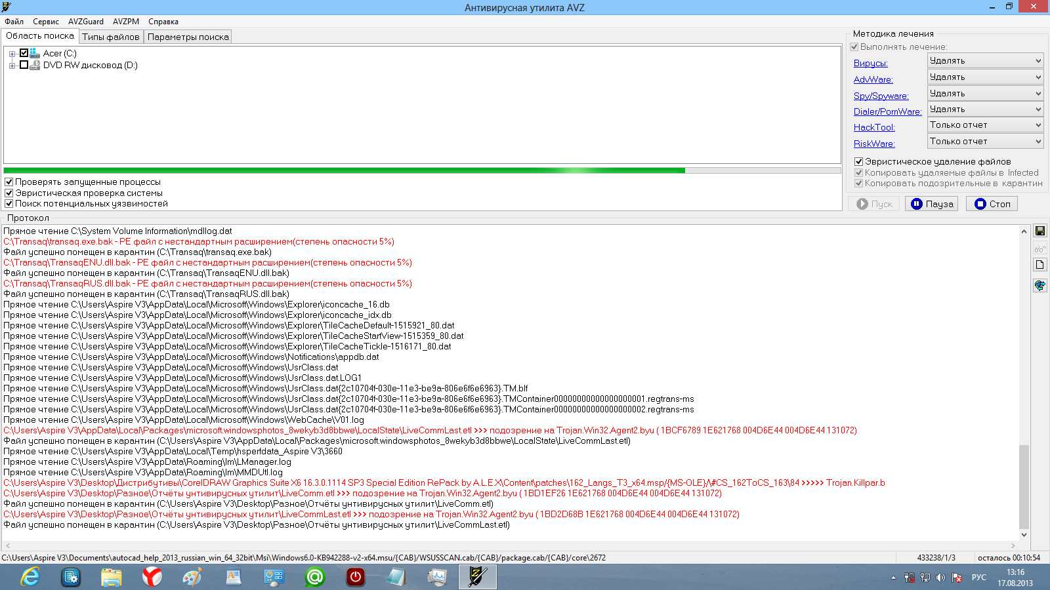
Task: Switch to the Типы файлов tab
Action: [111, 37]
